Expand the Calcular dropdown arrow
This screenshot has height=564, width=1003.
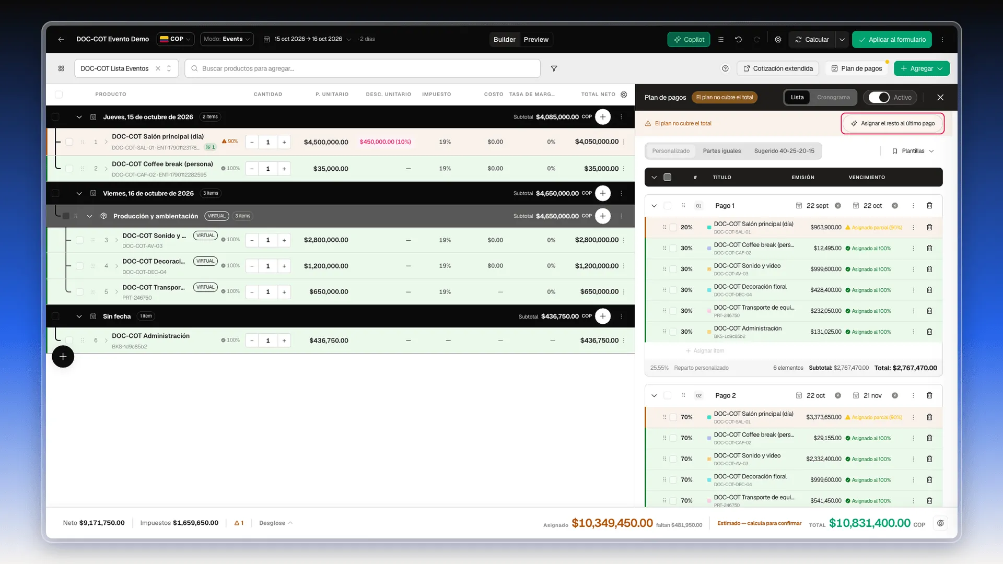(842, 39)
